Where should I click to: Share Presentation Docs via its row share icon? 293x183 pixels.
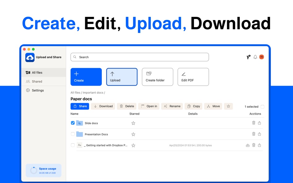(259, 134)
